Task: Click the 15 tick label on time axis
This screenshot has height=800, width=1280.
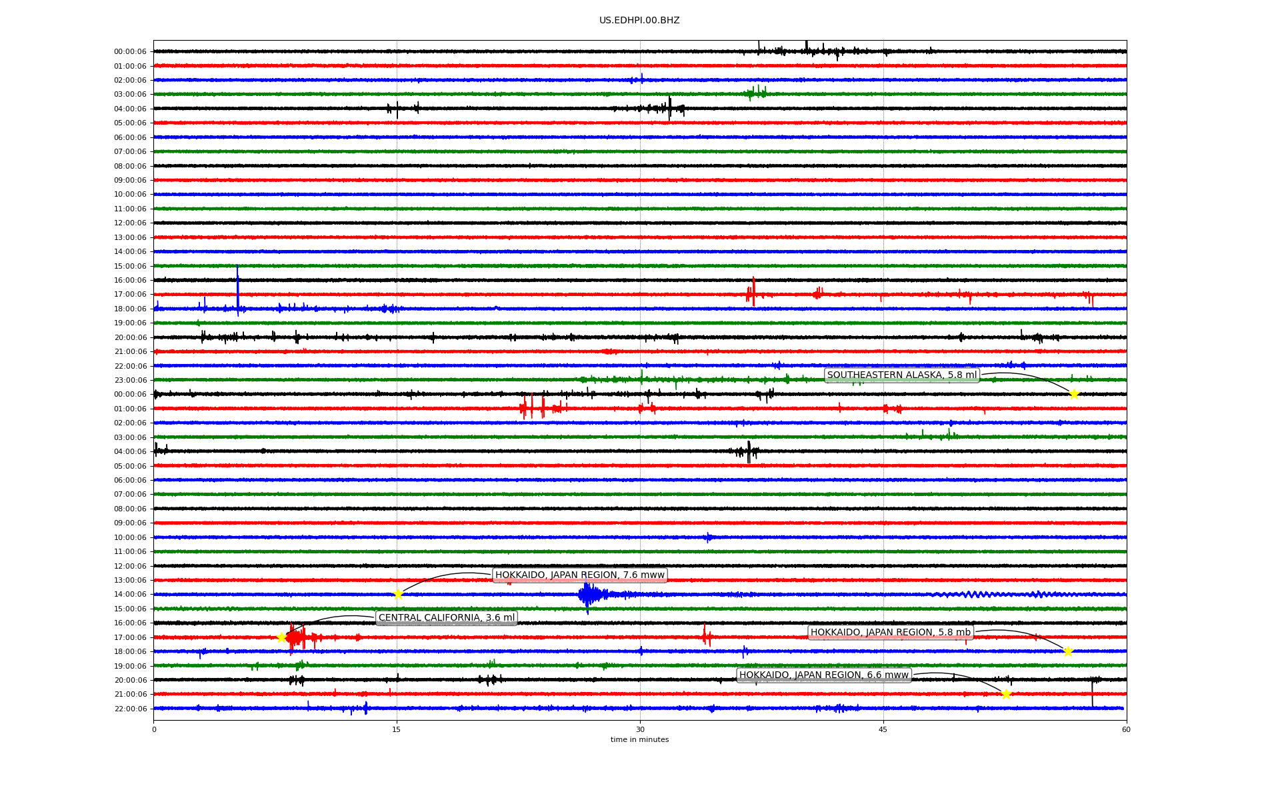Action: pyautogui.click(x=397, y=729)
